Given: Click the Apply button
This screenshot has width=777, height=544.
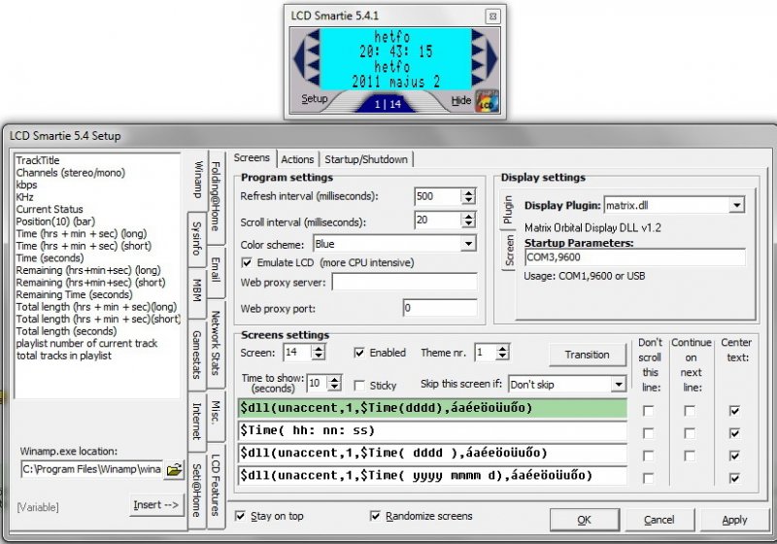Looking at the screenshot, I should click(734, 520).
